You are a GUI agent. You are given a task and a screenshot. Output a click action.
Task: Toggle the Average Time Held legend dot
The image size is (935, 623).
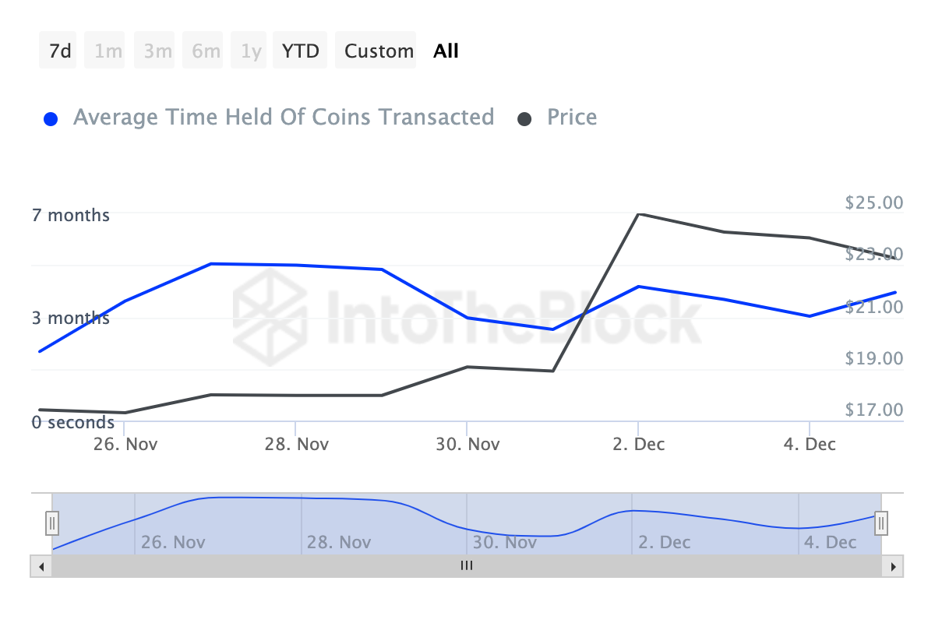click(51, 117)
